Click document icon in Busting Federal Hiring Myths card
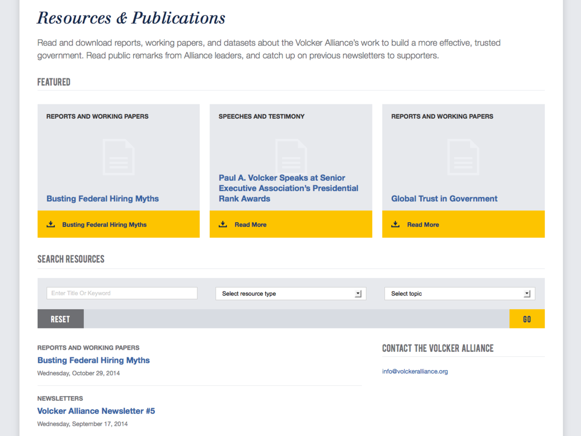This screenshot has height=436, width=581. pos(119,157)
